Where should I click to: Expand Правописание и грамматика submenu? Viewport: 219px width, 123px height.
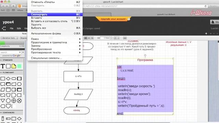click(x=55, y=42)
